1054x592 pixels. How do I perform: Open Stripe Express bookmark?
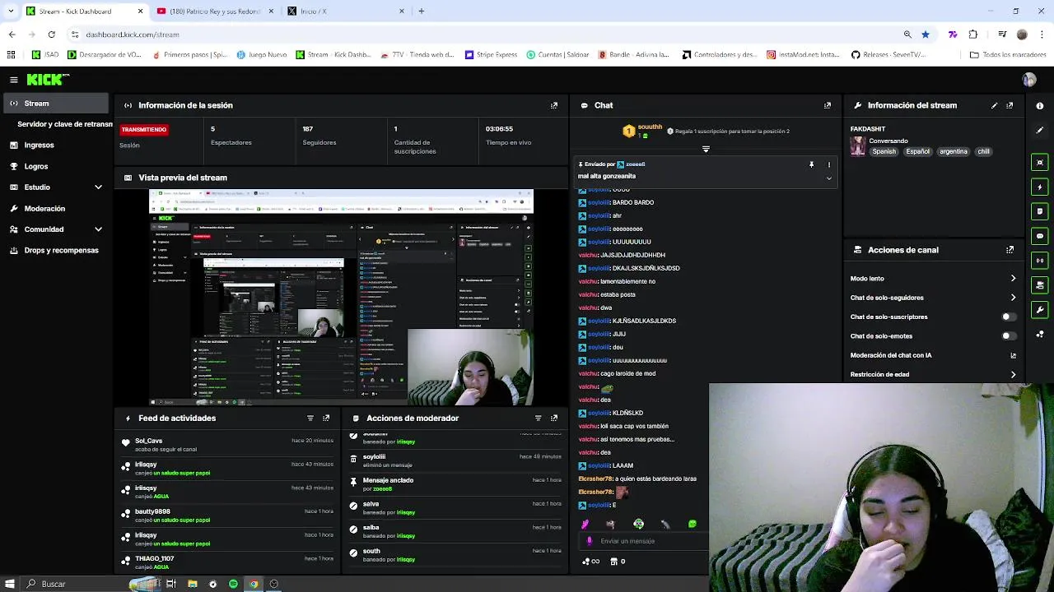point(491,55)
